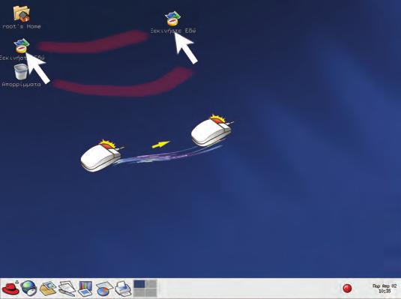Switch to the bottom-left workspace
This screenshot has height=299, width=401.
pos(139,292)
